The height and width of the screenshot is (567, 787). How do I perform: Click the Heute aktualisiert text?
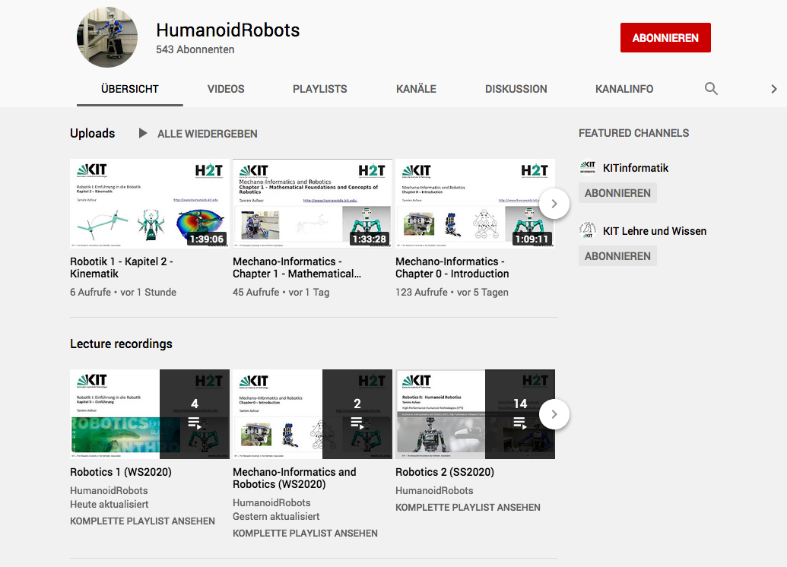(109, 504)
